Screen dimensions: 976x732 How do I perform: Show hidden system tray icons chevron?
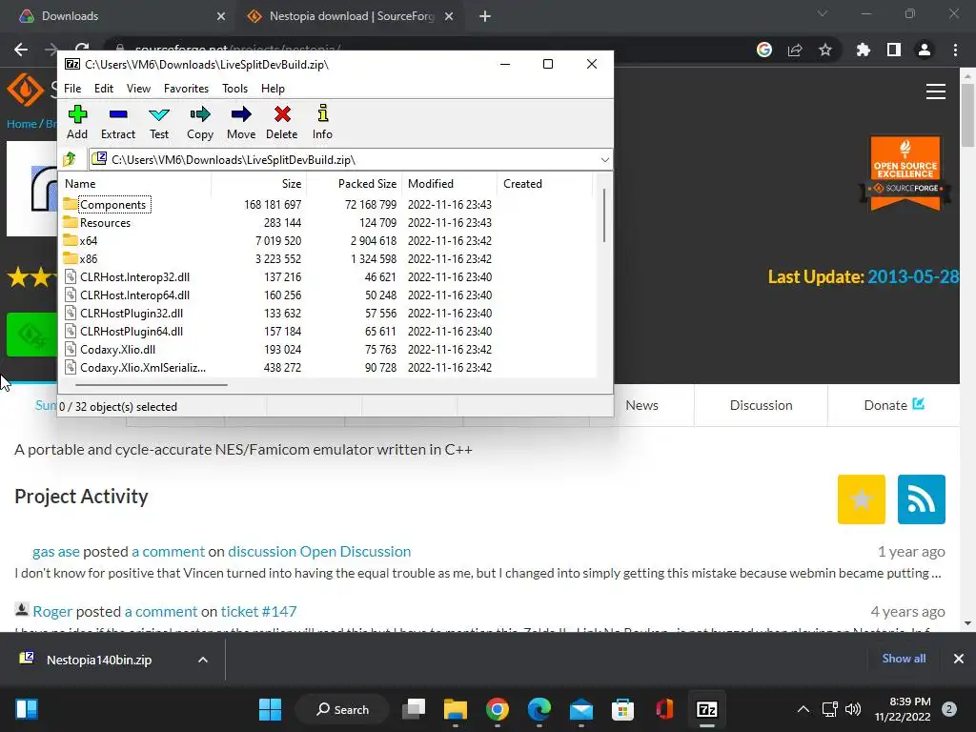[803, 709]
